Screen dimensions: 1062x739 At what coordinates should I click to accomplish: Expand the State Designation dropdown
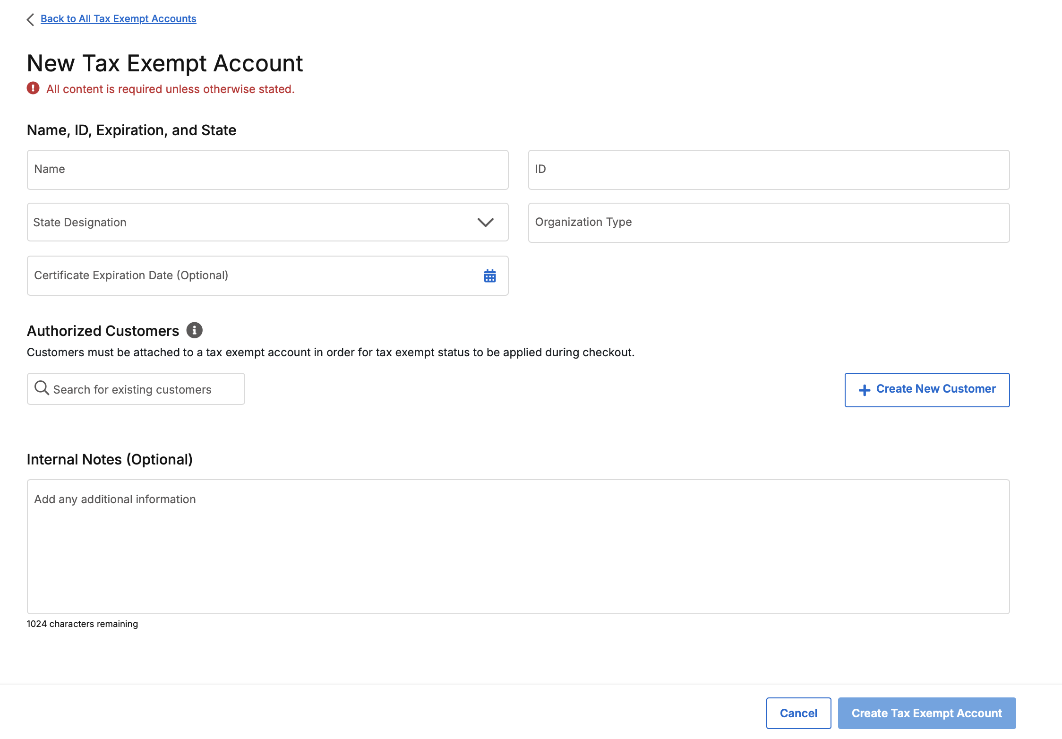[268, 222]
